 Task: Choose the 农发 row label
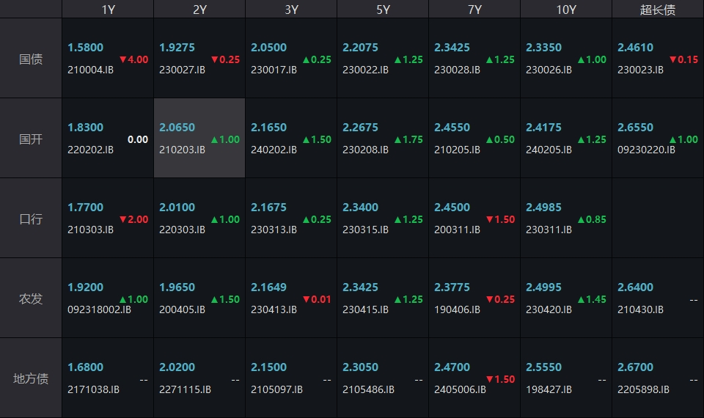click(x=31, y=298)
